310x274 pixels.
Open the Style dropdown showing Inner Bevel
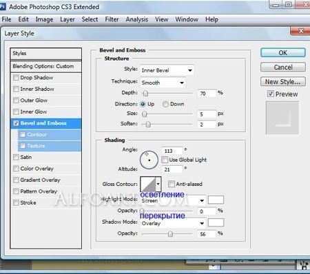tap(167, 70)
